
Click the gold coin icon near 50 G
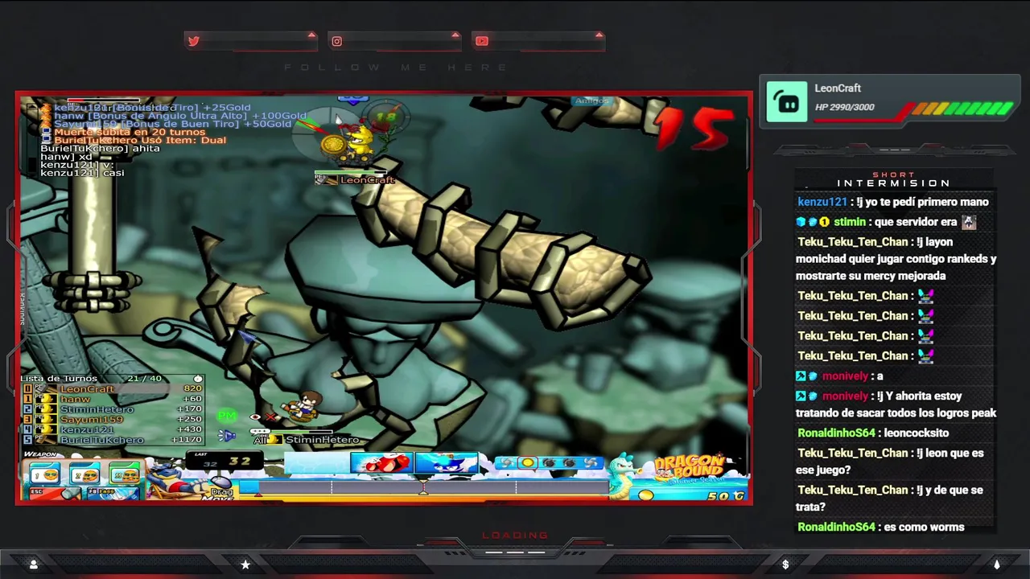coord(646,495)
